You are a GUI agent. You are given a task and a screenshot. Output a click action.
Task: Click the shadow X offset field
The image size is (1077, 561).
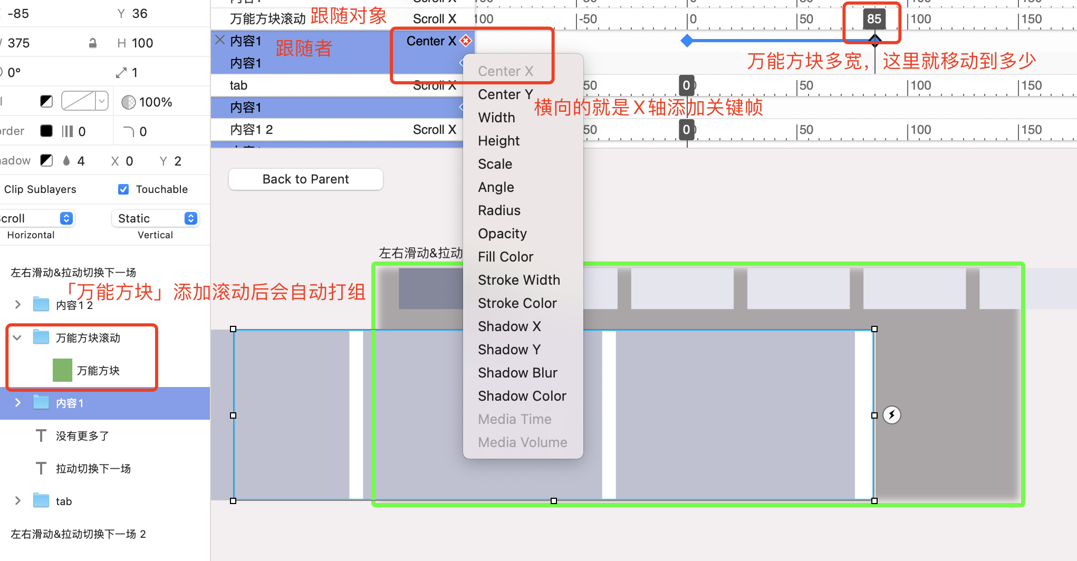tap(129, 161)
